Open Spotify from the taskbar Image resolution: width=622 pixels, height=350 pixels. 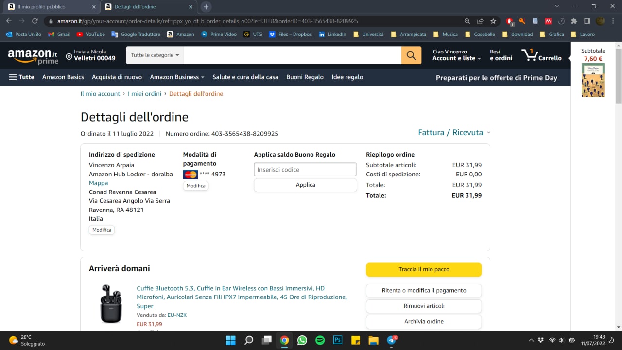[x=320, y=340]
